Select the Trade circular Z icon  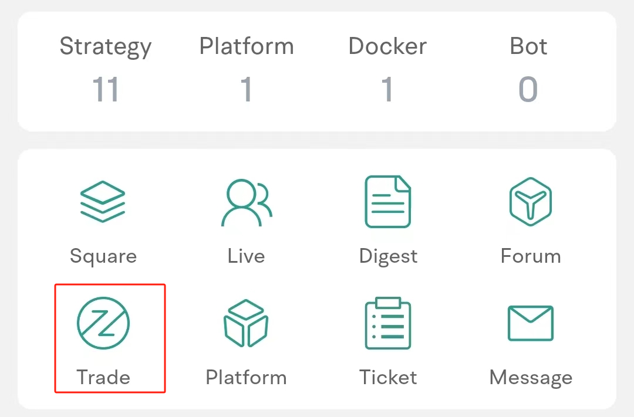[x=103, y=324]
